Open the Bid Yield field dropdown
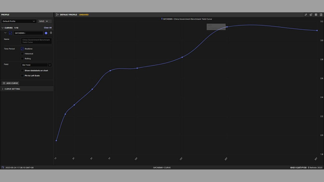Viewport: 324px width, 182px height. tap(50, 65)
